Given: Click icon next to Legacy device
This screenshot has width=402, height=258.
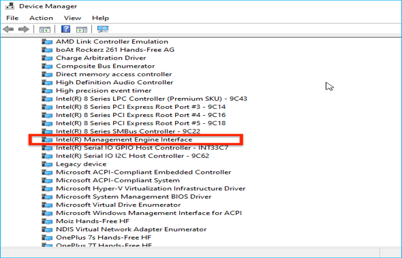Looking at the screenshot, I should tap(47, 164).
